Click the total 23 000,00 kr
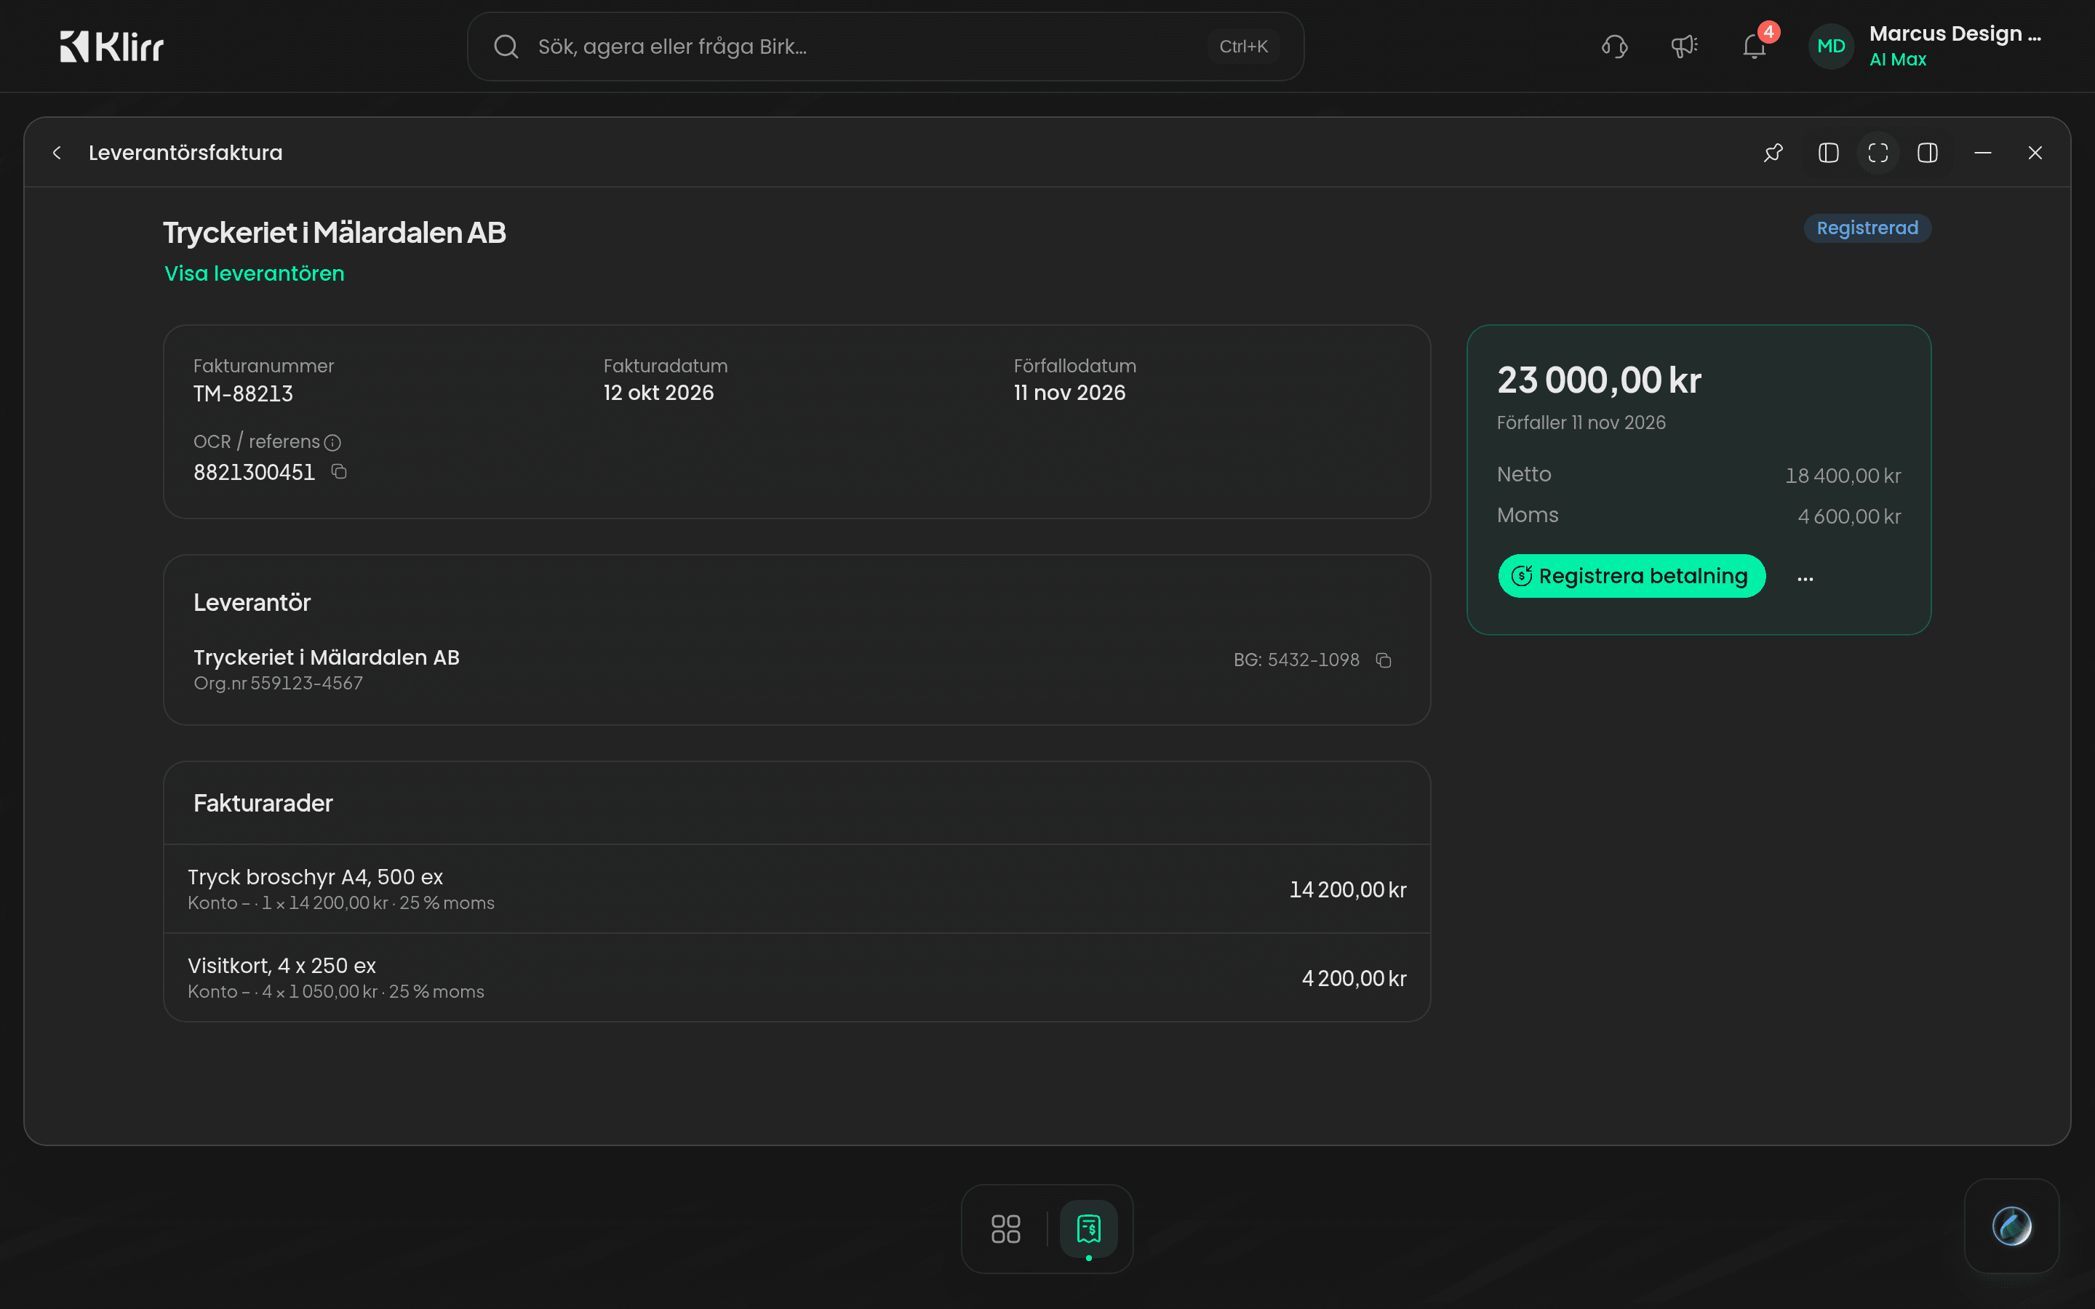 [x=1599, y=380]
